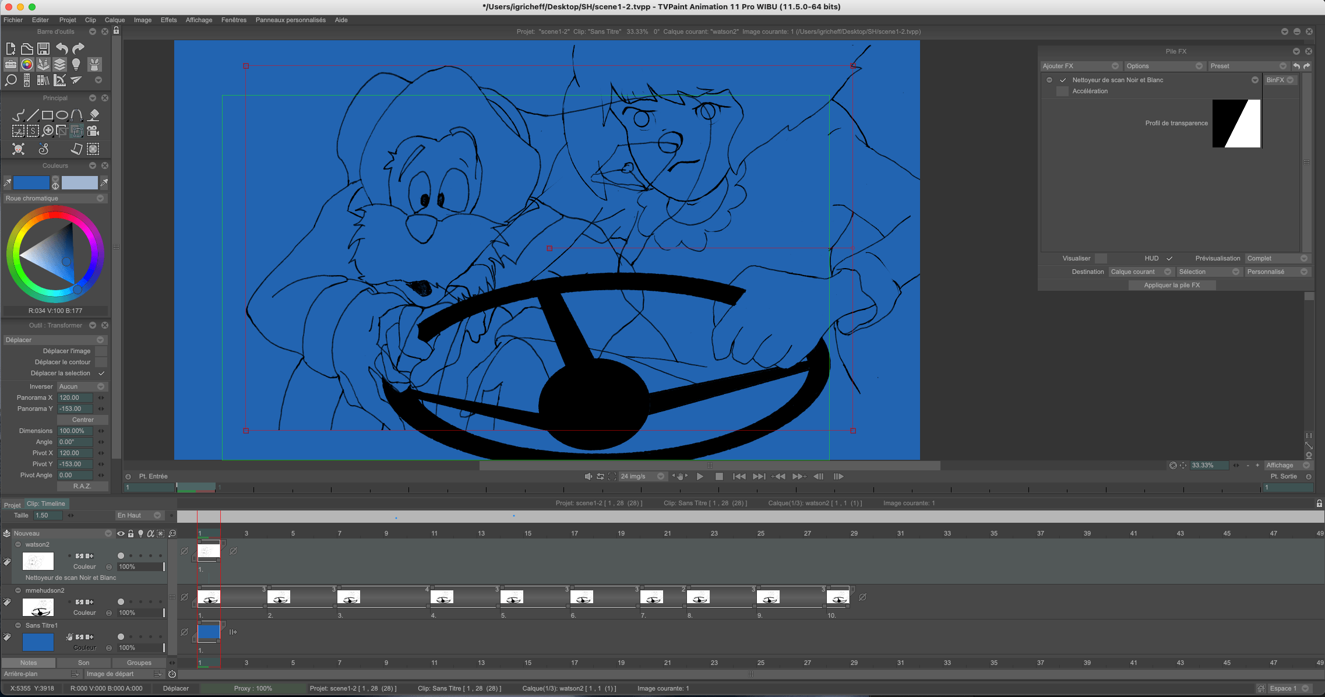Open the library binders icon
This screenshot has height=697, width=1325.
43,80
